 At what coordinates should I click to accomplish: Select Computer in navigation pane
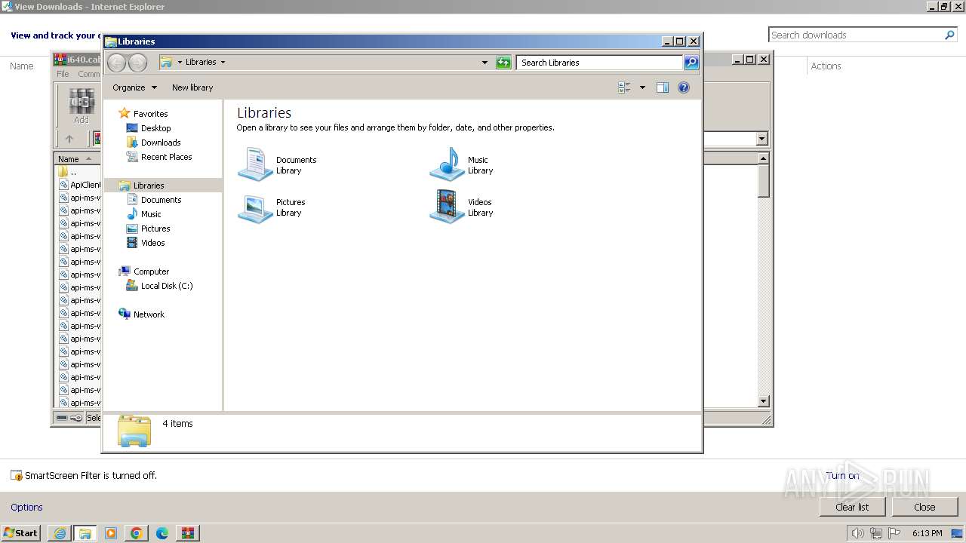pos(151,271)
